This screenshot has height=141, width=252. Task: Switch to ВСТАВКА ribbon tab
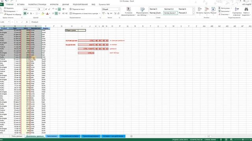(x=21, y=4)
